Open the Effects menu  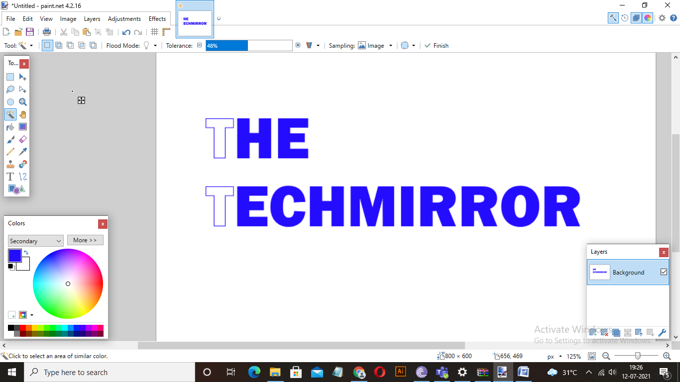pyautogui.click(x=157, y=19)
